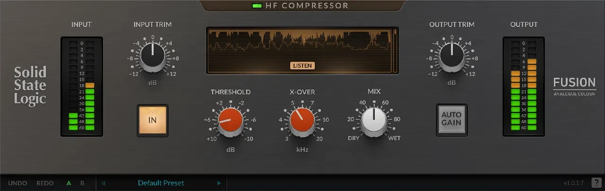Click the compressor waveform display

point(302,50)
